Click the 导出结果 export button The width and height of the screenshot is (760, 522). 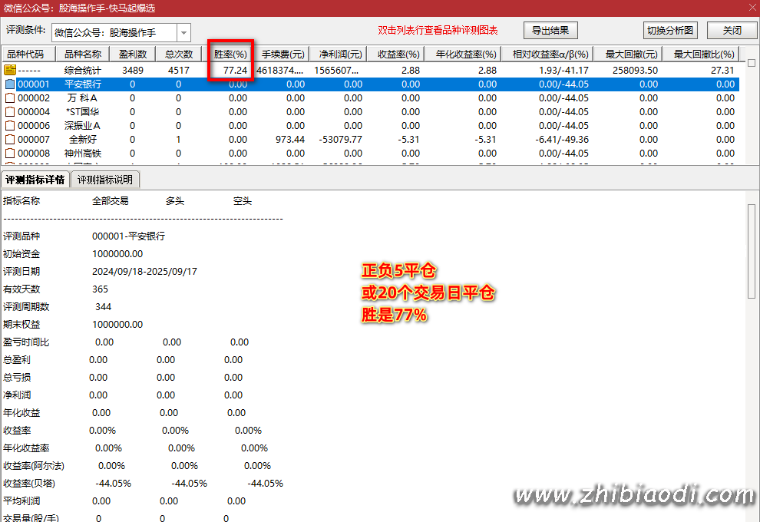550,30
